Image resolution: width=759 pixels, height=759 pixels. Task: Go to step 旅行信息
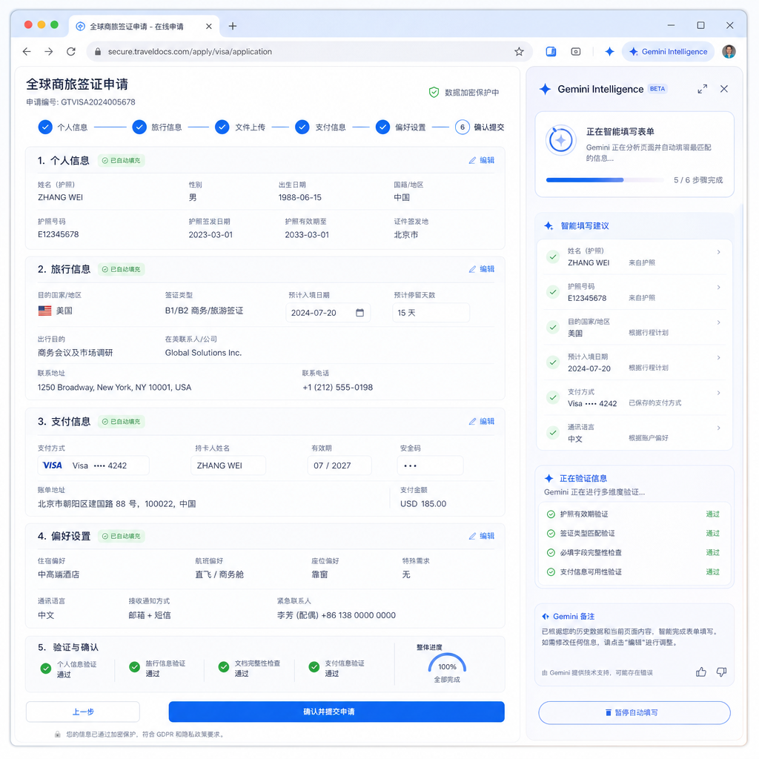(157, 127)
